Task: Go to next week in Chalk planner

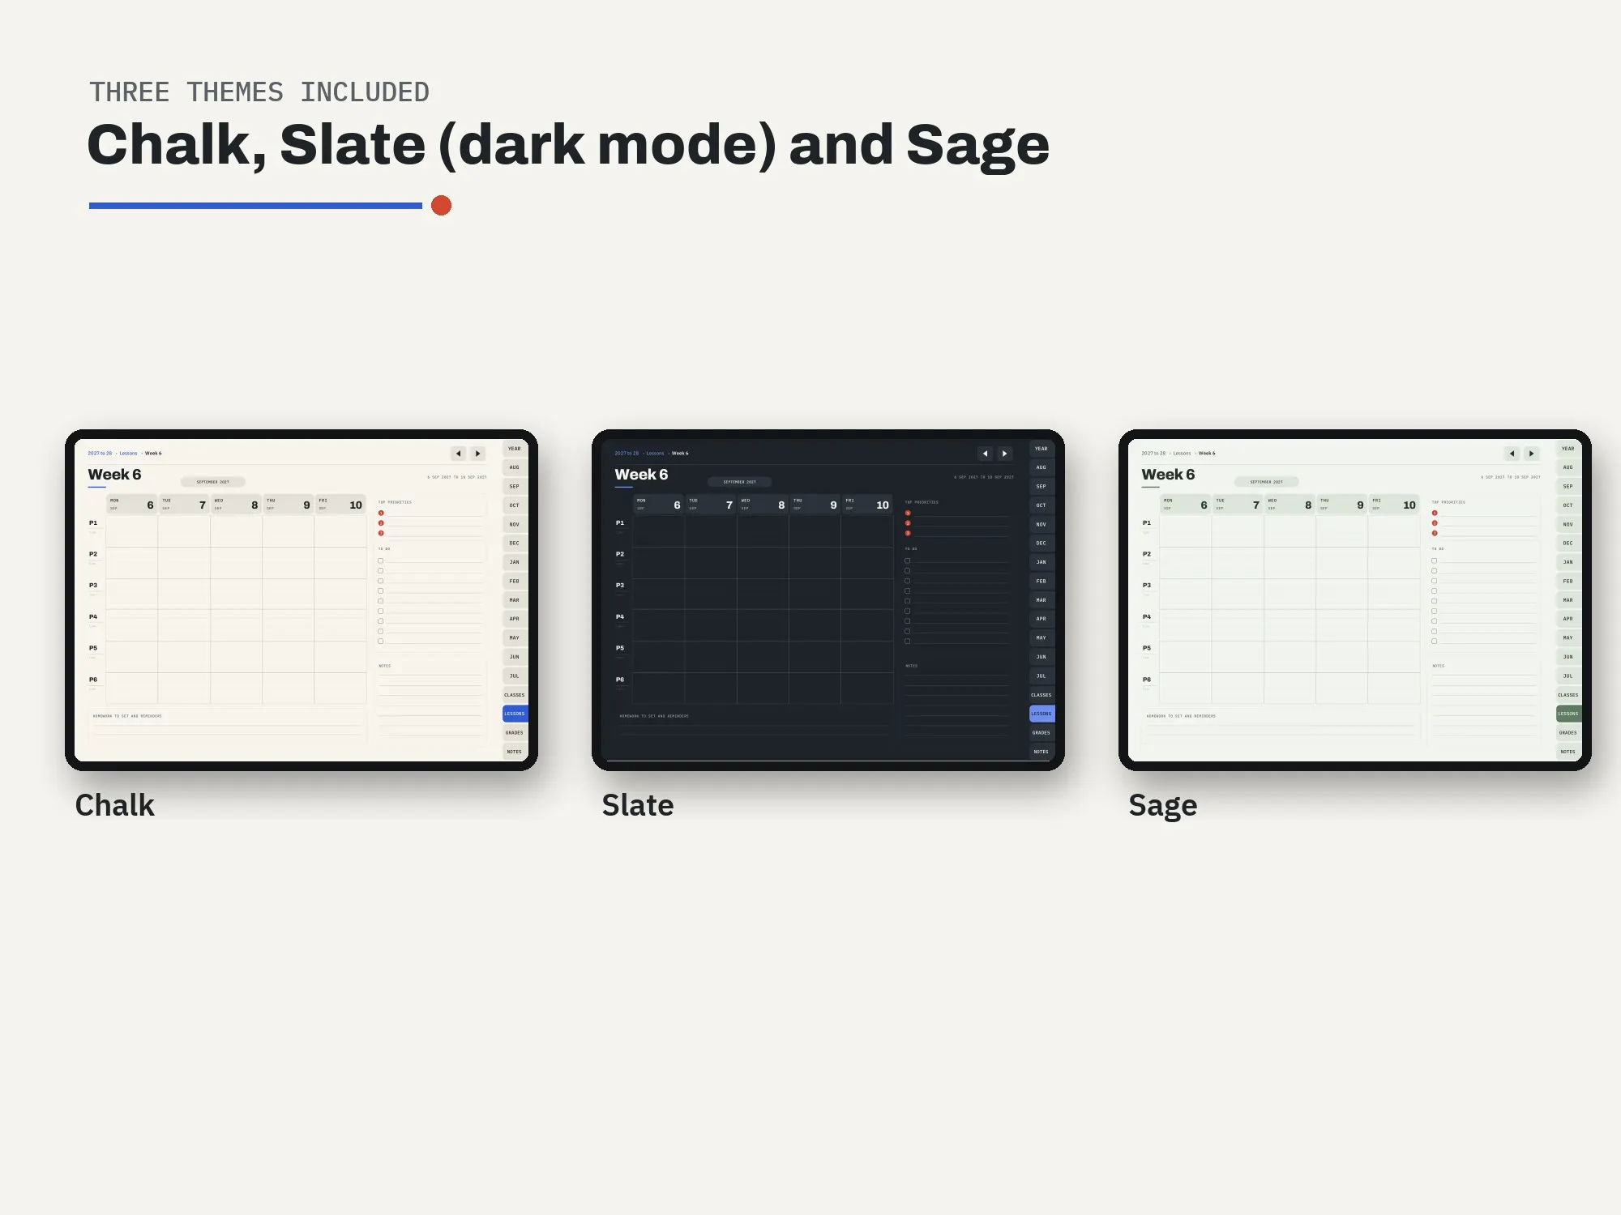Action: point(478,454)
